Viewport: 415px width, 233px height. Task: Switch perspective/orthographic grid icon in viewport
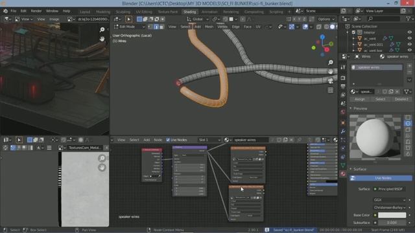[x=330, y=90]
